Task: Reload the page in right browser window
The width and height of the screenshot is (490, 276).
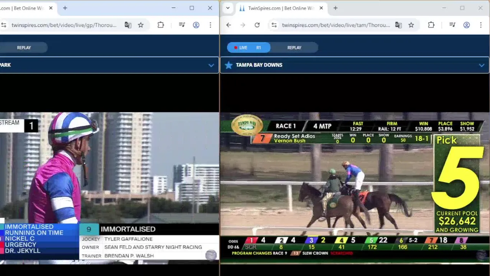Action: (x=257, y=25)
